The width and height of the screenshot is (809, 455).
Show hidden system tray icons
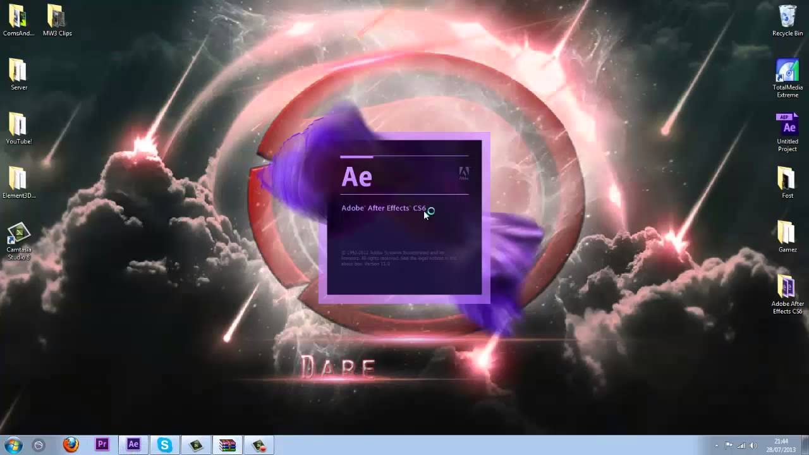(x=716, y=445)
